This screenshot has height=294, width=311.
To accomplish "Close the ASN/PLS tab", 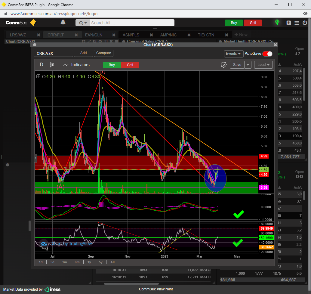I will 151,35.
